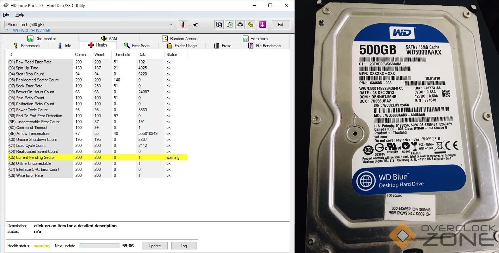
Task: Switch to the Folder Usage tab
Action: 182,46
